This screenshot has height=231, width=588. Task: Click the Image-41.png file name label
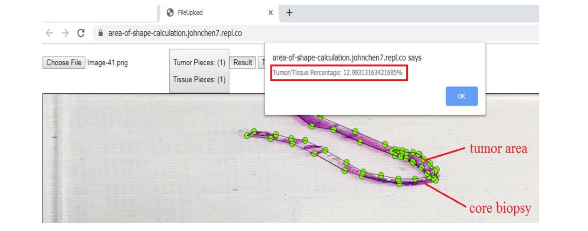pos(108,63)
